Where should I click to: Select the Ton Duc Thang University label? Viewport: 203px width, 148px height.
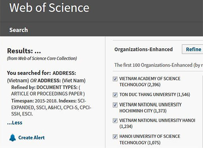click(155, 94)
